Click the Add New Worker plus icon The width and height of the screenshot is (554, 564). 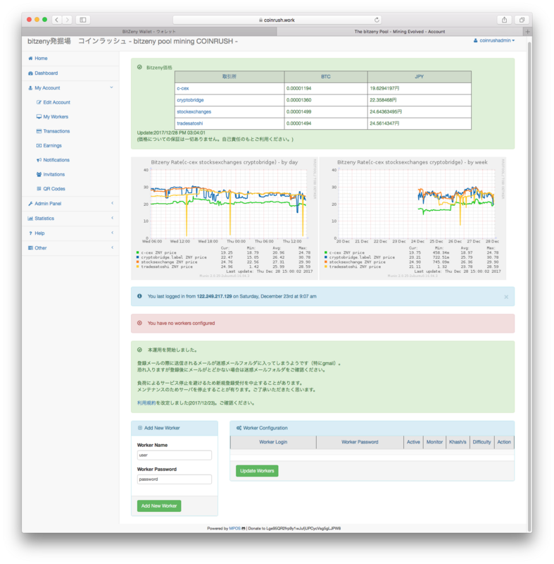pyautogui.click(x=140, y=428)
